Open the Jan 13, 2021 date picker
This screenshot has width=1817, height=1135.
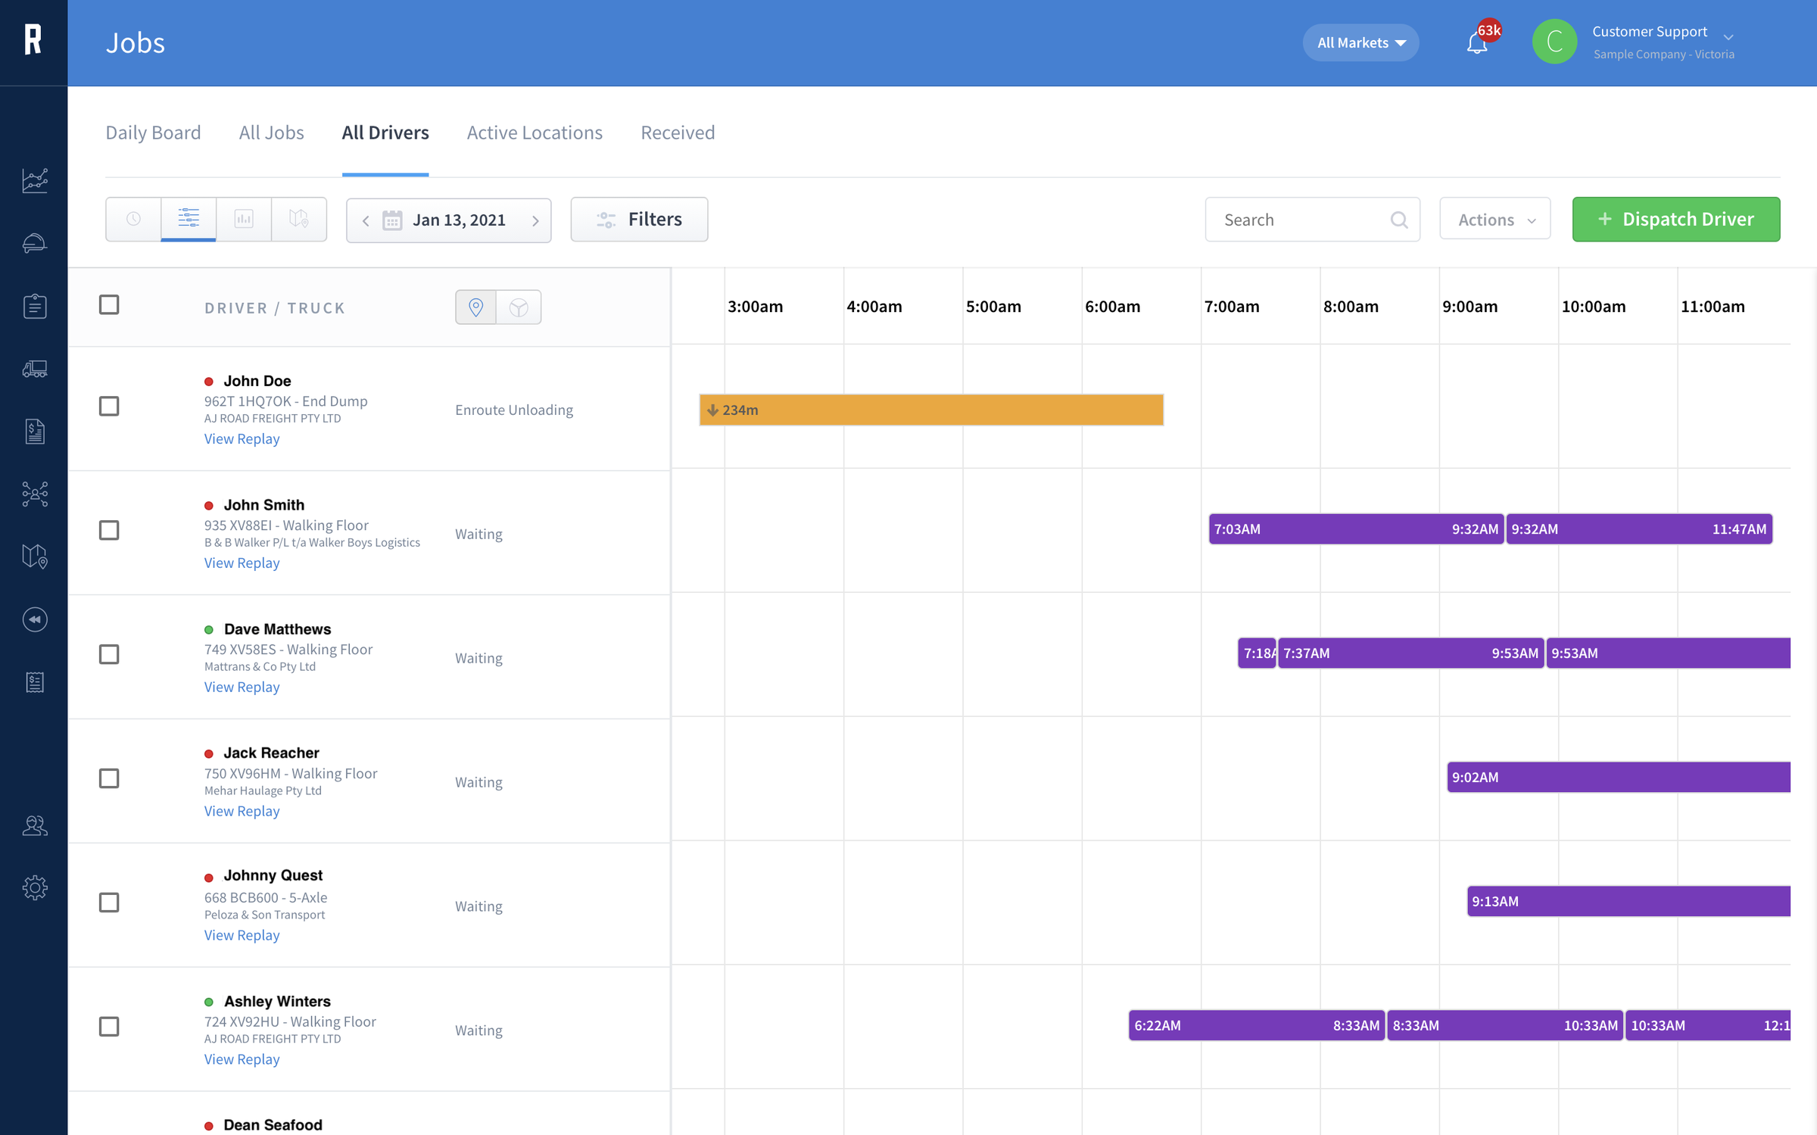(x=449, y=220)
